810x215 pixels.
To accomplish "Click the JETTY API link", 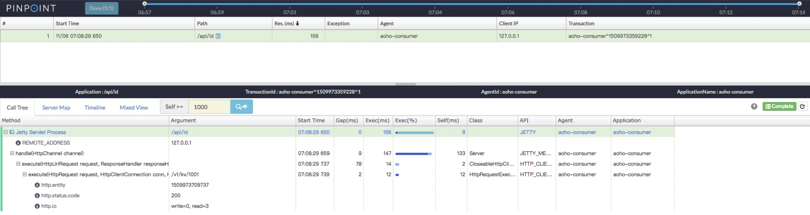I will click(528, 132).
